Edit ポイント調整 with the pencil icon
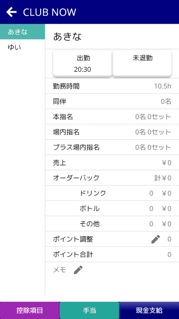The height and width of the screenshot is (319, 179). tap(155, 239)
